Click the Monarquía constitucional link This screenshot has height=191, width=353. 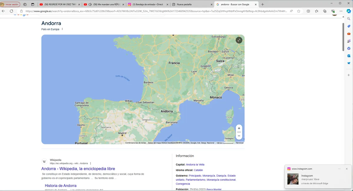click(x=221, y=180)
